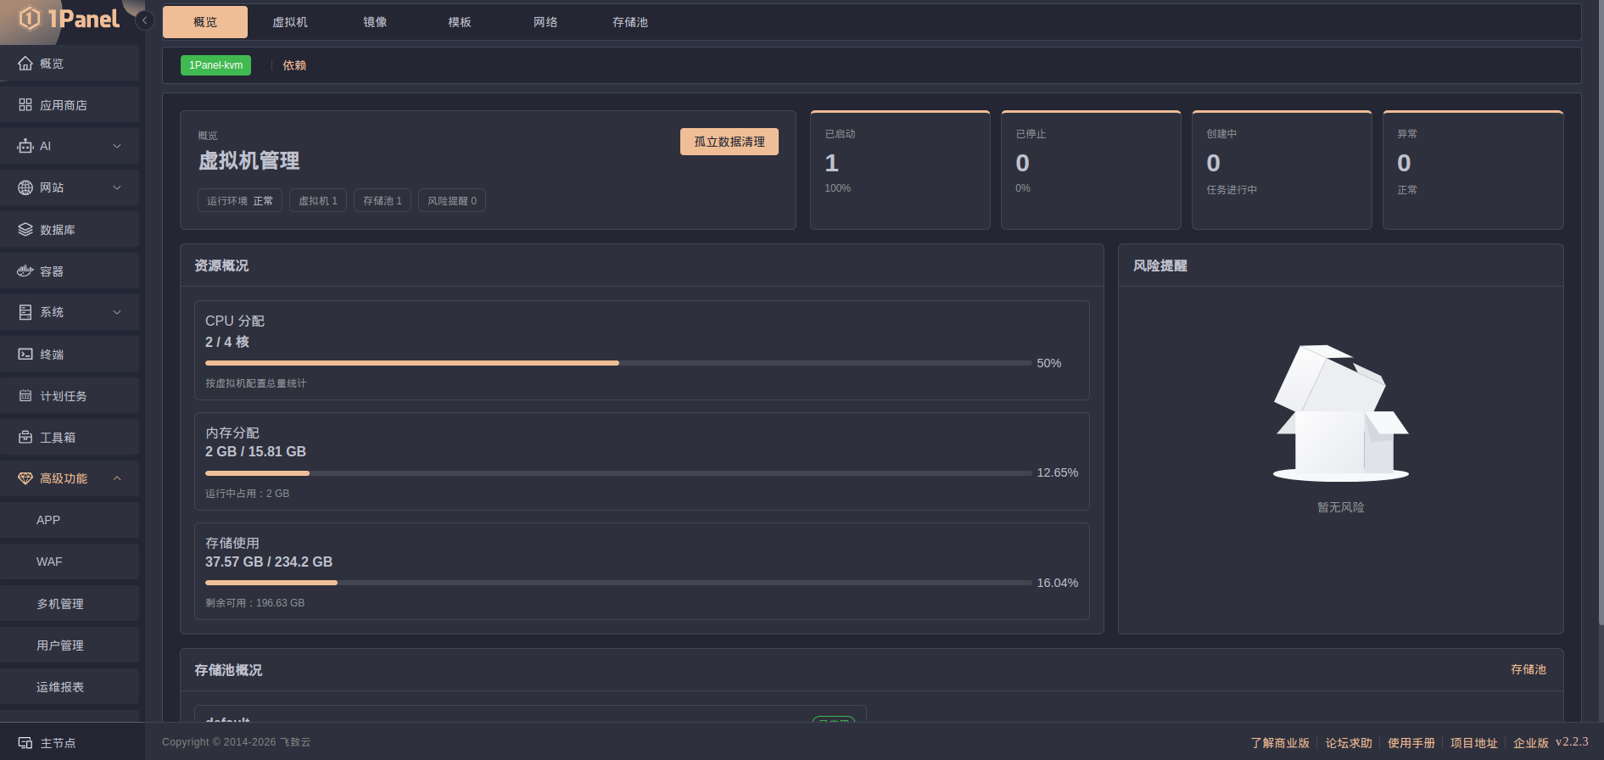Click the 高级功能 diamond icon

pyautogui.click(x=25, y=478)
